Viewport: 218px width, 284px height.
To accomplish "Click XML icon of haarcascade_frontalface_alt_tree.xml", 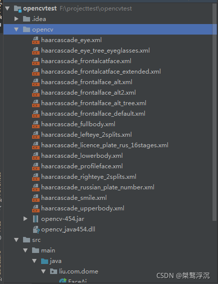I will 36,103.
